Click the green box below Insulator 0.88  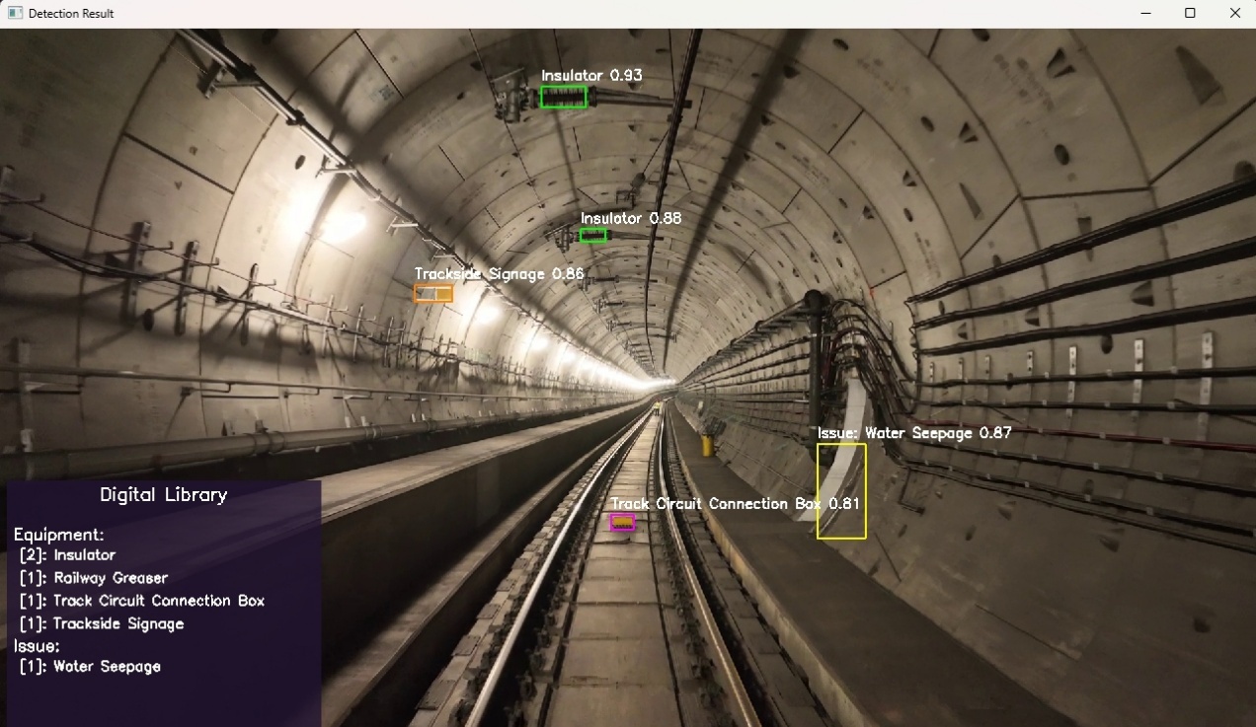(x=592, y=235)
